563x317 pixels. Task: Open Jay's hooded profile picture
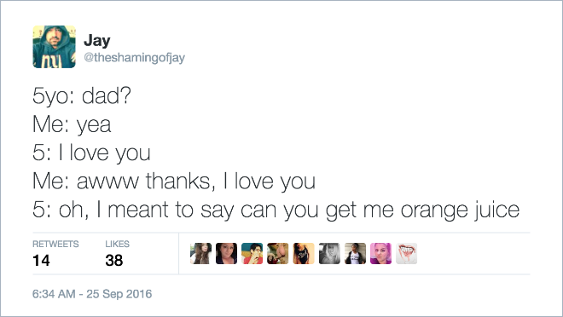55,47
